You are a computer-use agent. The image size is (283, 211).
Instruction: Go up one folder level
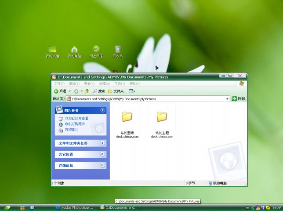[x=87, y=91]
